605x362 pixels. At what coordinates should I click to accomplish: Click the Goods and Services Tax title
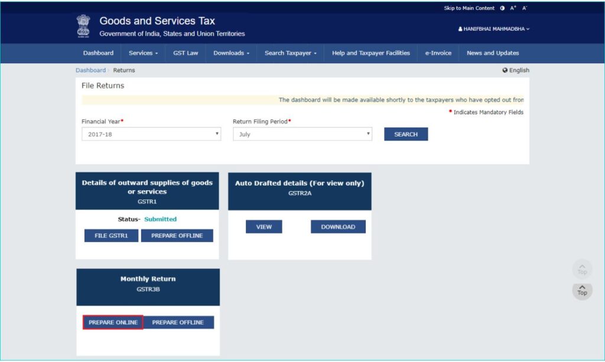(157, 21)
